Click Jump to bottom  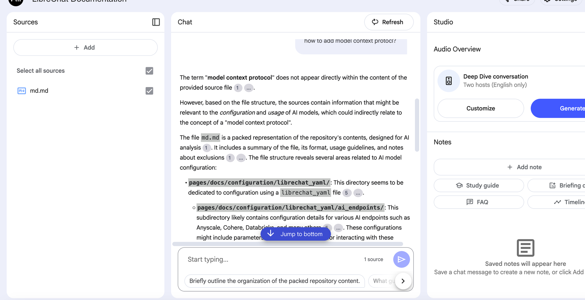tap(296, 234)
